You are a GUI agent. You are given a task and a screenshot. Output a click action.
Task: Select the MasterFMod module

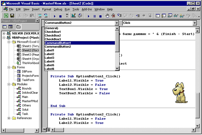30,101
